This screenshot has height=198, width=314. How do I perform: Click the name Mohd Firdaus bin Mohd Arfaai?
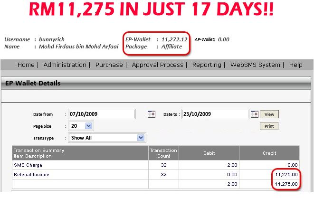pyautogui.click(x=79, y=47)
